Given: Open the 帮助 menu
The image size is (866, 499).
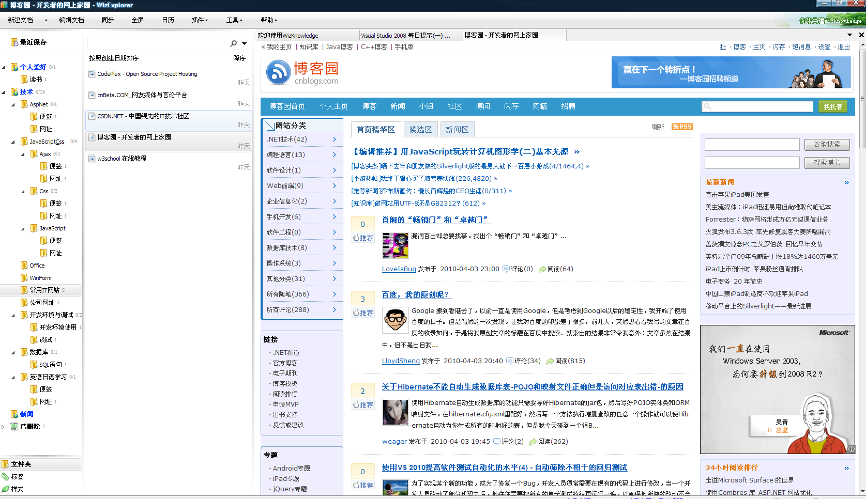Looking at the screenshot, I should 269,20.
